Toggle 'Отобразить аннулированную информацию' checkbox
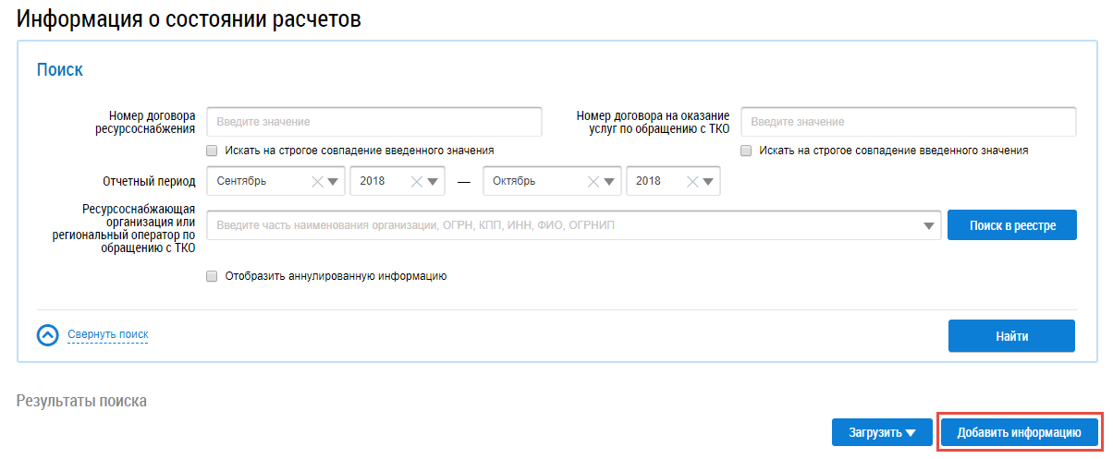The image size is (1113, 459). pyautogui.click(x=212, y=276)
